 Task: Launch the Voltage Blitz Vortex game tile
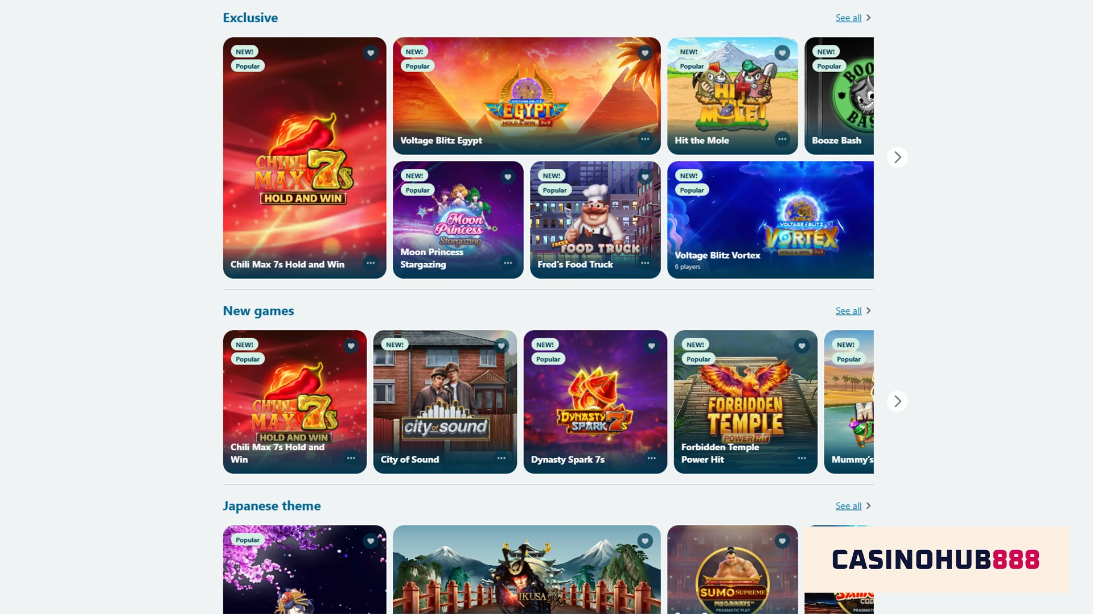click(x=770, y=220)
